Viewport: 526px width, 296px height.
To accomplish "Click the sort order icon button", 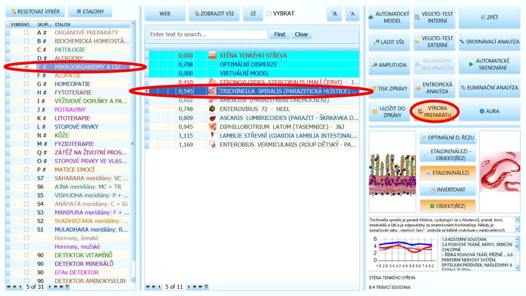I will click(253, 14).
